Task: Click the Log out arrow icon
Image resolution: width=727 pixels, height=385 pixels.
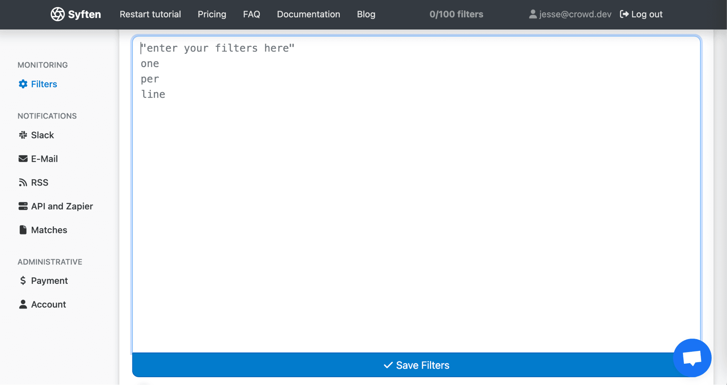Action: (624, 14)
